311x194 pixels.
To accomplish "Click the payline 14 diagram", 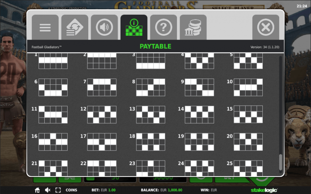I will click(199, 114).
